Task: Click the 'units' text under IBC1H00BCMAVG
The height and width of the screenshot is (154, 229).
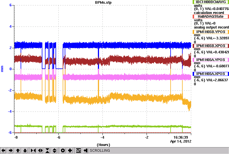Action: pyautogui.click(x=198, y=6)
